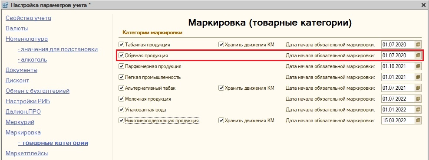429x160 pixels.
Task: Open calendar picker for Обувная продукция date
Action: [418, 56]
